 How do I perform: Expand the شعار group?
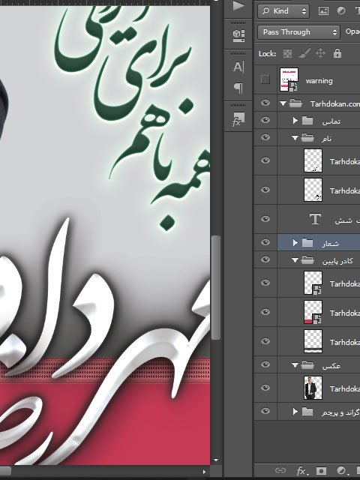tap(295, 243)
